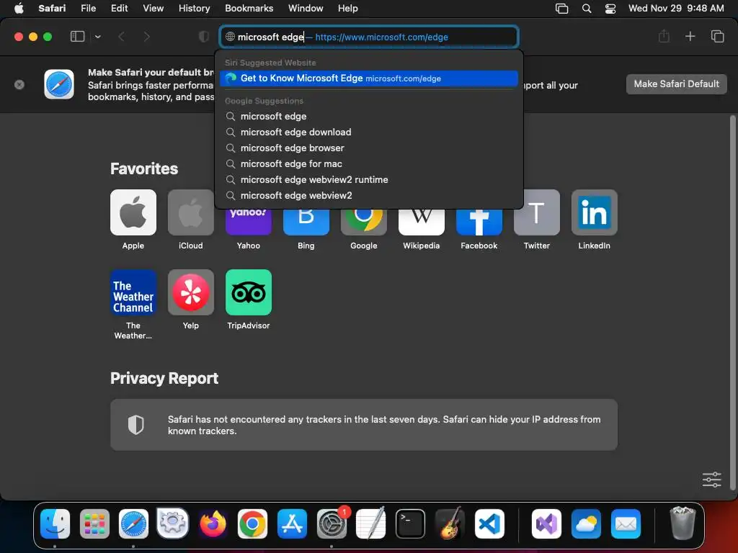Open Control Center in menu bar
The image size is (738, 553).
(610, 9)
